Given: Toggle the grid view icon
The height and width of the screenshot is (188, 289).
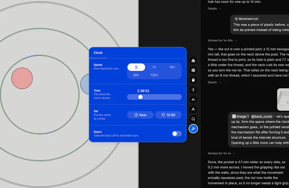Looking at the screenshot, I should [193, 70].
